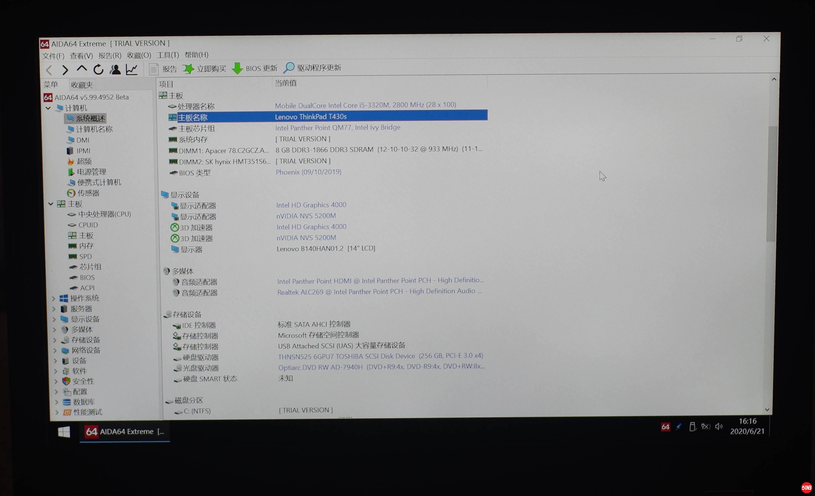The width and height of the screenshot is (815, 496).
Task: Click Intel HD Graphics 4000 adapter link
Action: pos(311,205)
